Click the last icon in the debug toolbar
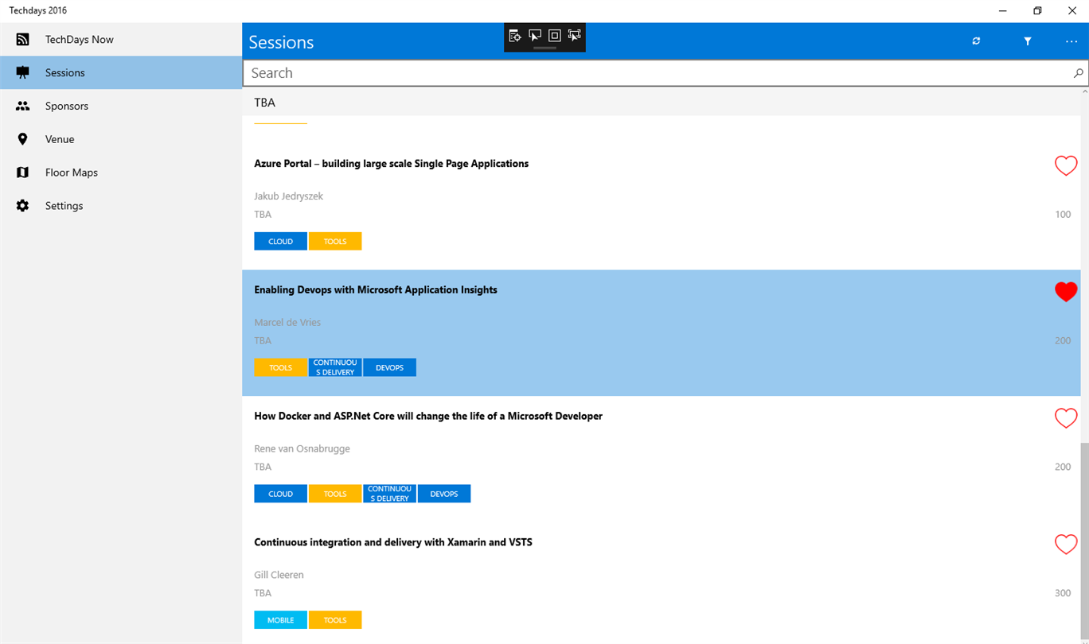The image size is (1089, 644). 575,36
